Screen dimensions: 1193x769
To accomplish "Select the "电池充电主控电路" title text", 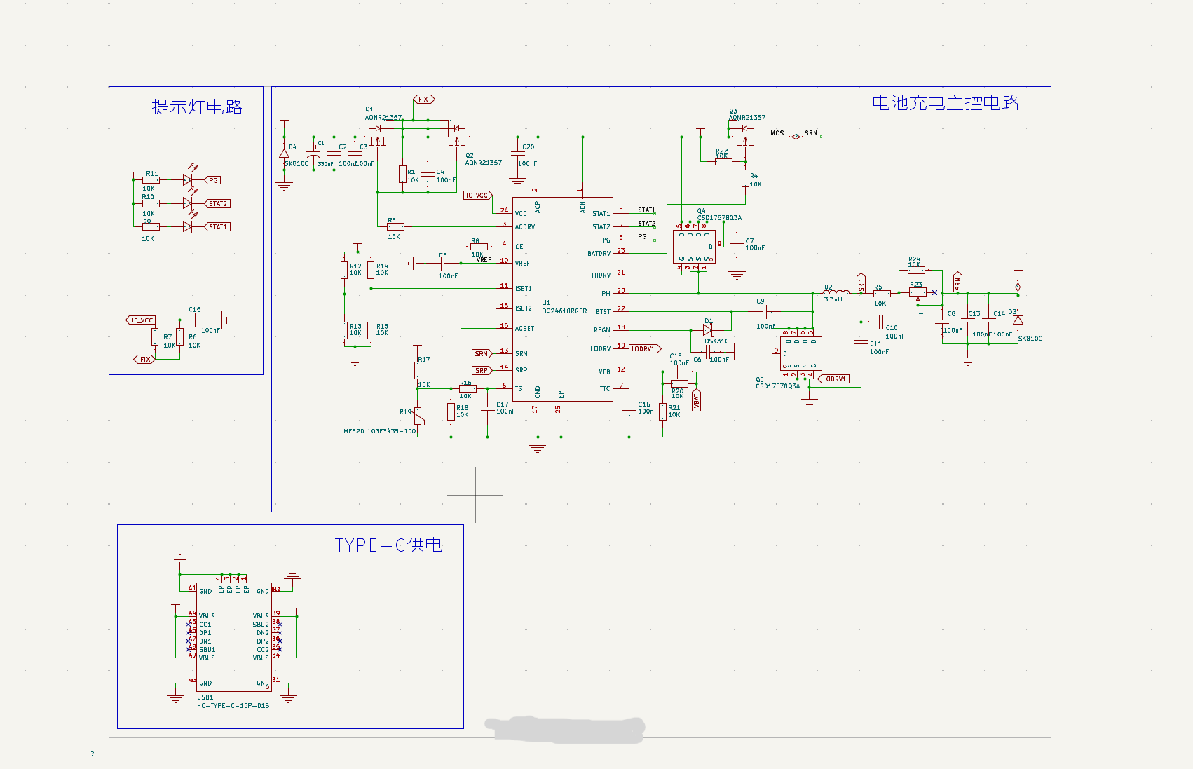I will point(945,103).
